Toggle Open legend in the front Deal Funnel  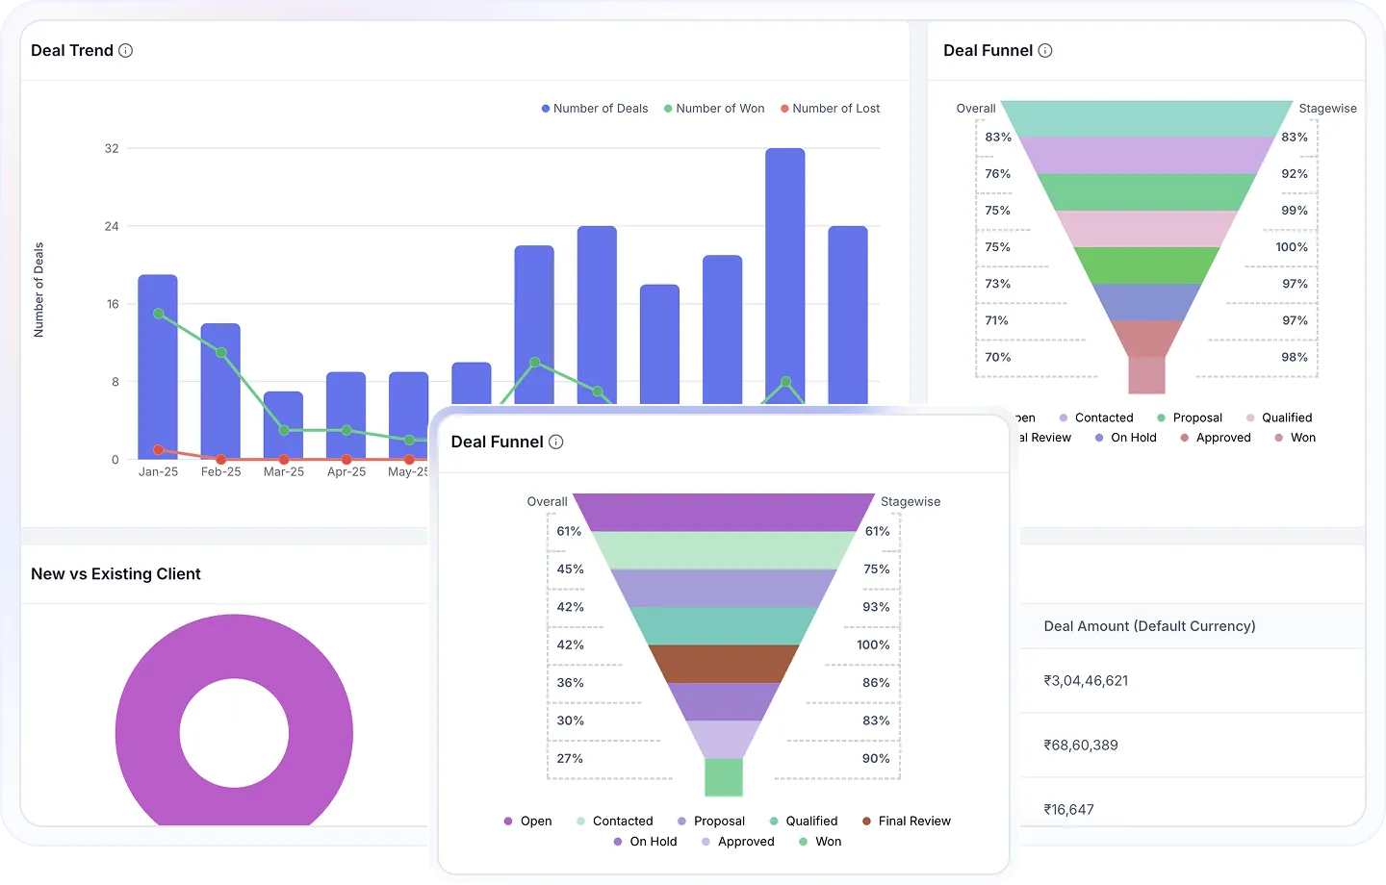pyautogui.click(x=527, y=822)
